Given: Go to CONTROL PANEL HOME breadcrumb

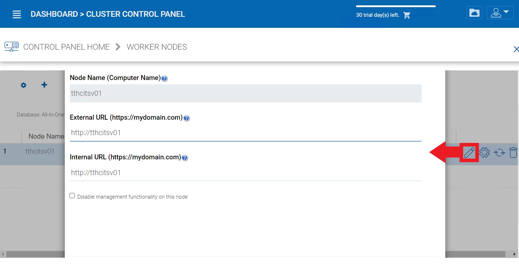Looking at the screenshot, I should [67, 47].
